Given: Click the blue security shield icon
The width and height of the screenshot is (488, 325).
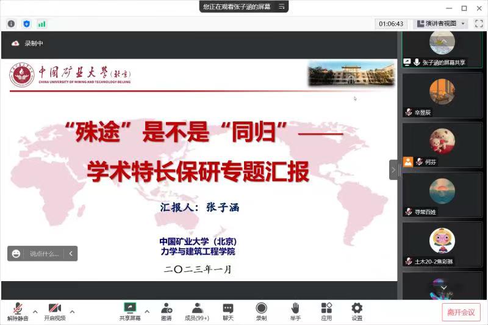Looking at the screenshot, I should [x=26, y=24].
